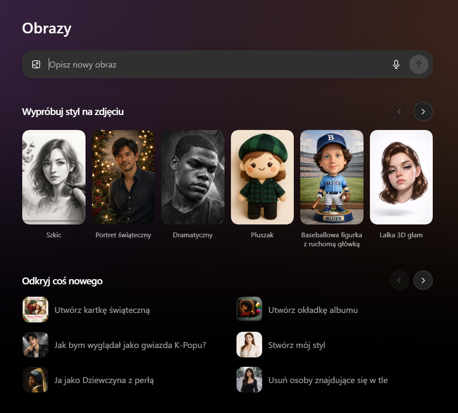
Task: Activate the microphone voice input icon
Action: [x=396, y=65]
